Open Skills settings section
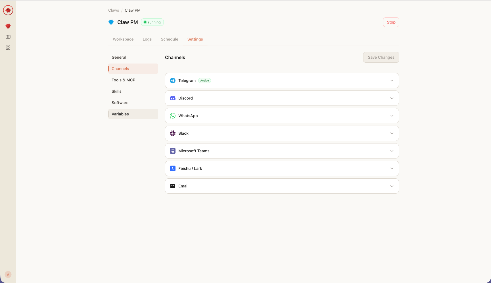This screenshot has height=283, width=491. (133, 91)
